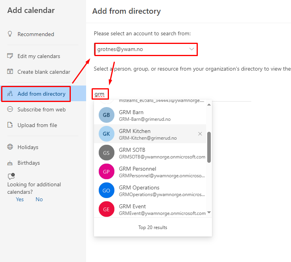291x262 pixels.
Task: Click the Holidays globe icon
Action: [10, 147]
